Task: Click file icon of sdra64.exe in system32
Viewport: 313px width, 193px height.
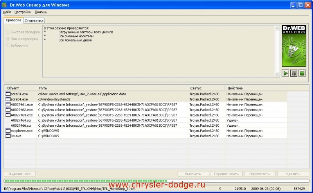Action: (x=8, y=99)
